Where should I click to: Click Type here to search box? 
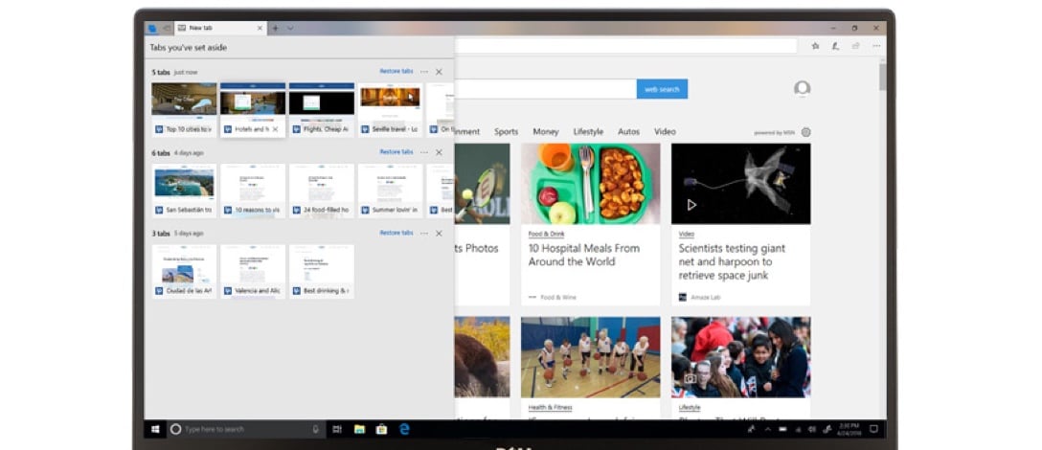pos(246,429)
